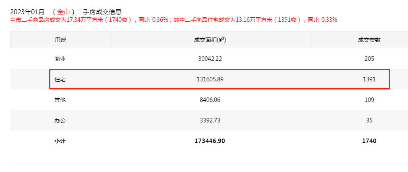
Task: Click the 3392.73 area value
Action: click(210, 120)
